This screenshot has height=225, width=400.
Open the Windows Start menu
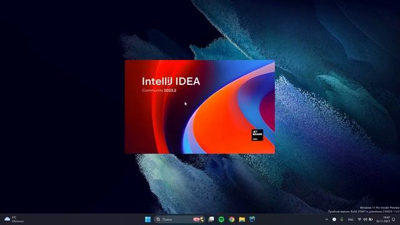[x=147, y=219]
